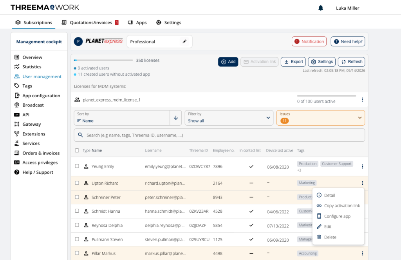The height and width of the screenshot is (260, 401).
Task: Select the checkbox for Reynosa Delphia
Action: (77, 225)
